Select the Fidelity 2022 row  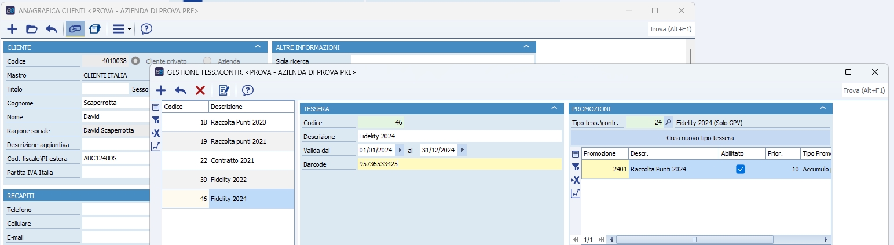click(x=228, y=180)
